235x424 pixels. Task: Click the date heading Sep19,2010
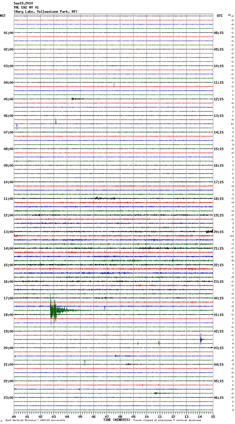coord(23,3)
